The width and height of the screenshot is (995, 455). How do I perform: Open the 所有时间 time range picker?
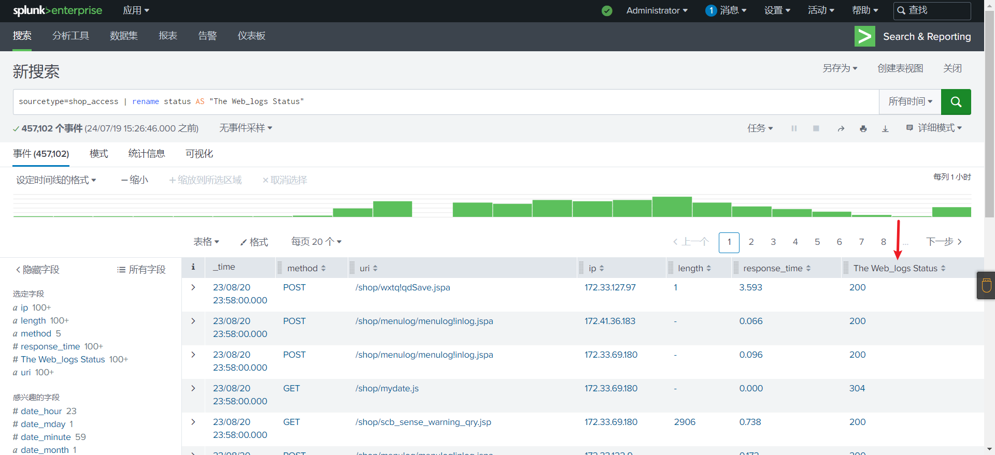click(909, 102)
